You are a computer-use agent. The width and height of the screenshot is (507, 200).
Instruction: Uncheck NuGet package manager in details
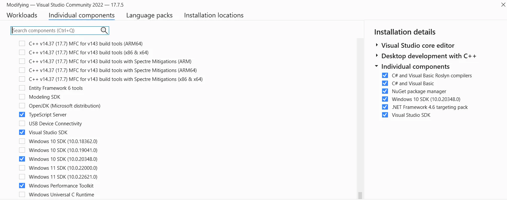point(385,91)
